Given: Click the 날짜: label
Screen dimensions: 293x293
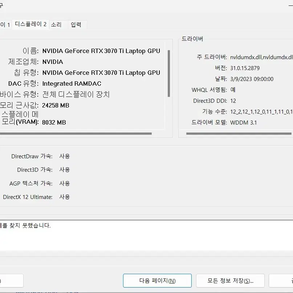Looking at the screenshot, I should click(221, 79).
